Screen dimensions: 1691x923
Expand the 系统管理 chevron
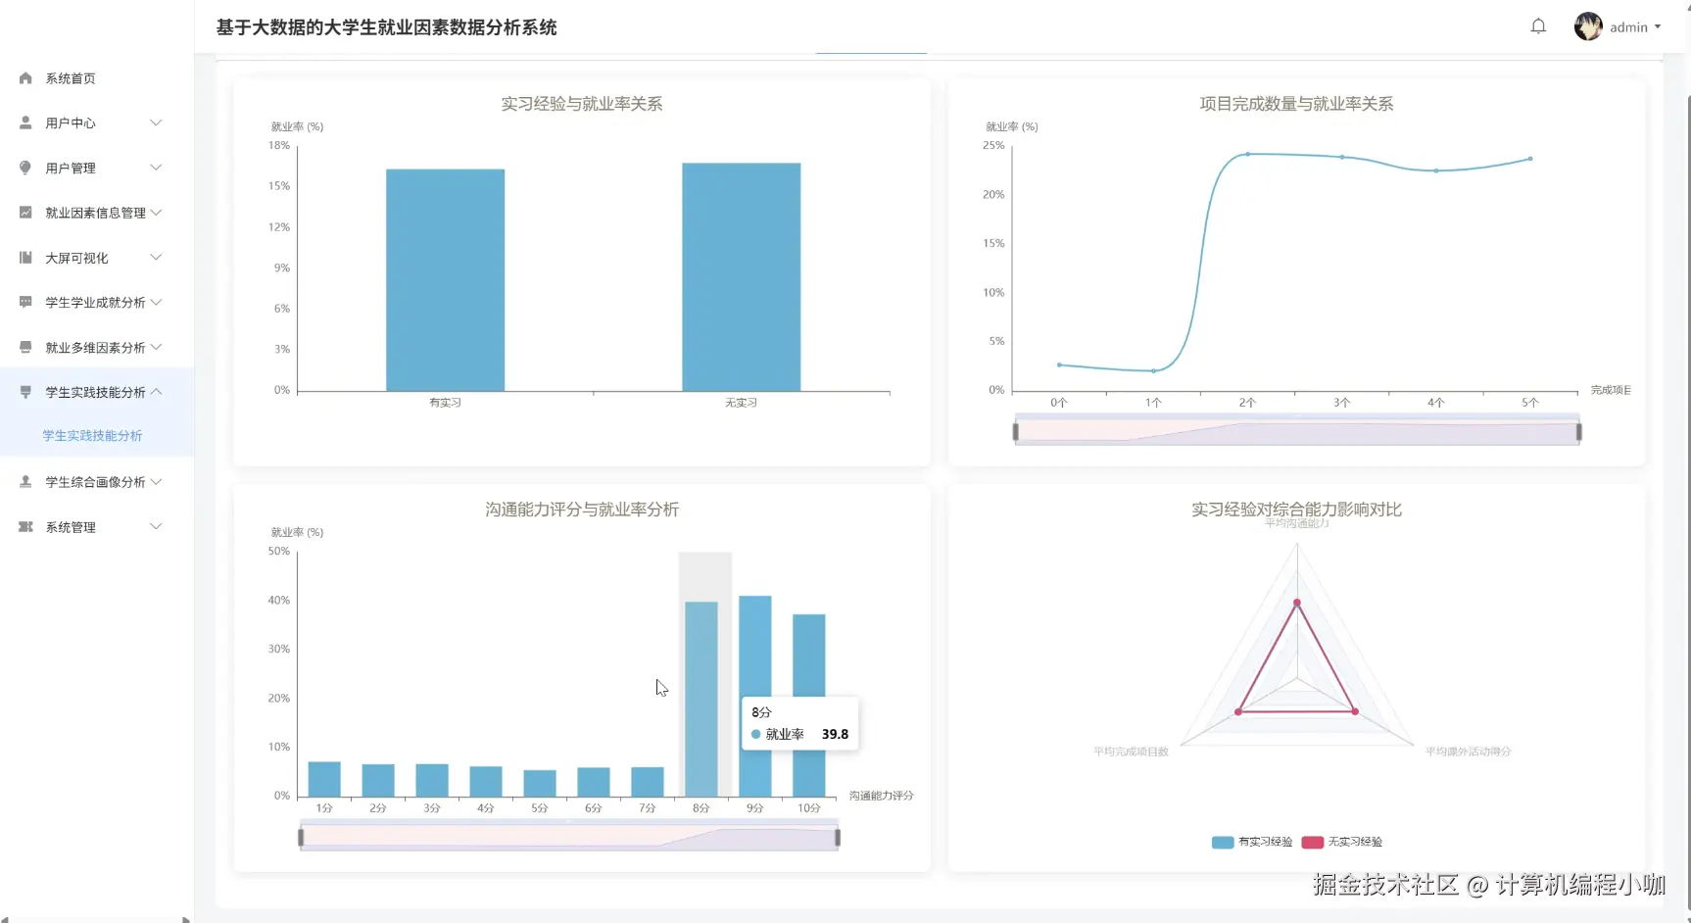click(156, 527)
